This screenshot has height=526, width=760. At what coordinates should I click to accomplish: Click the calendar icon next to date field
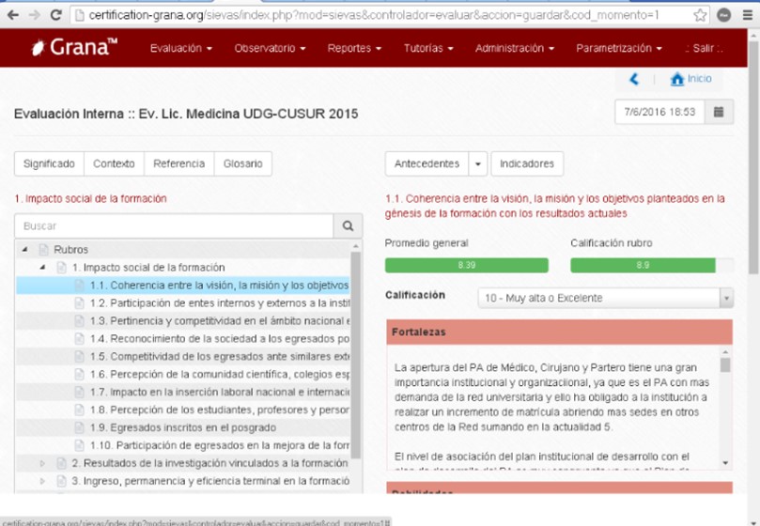point(719,112)
